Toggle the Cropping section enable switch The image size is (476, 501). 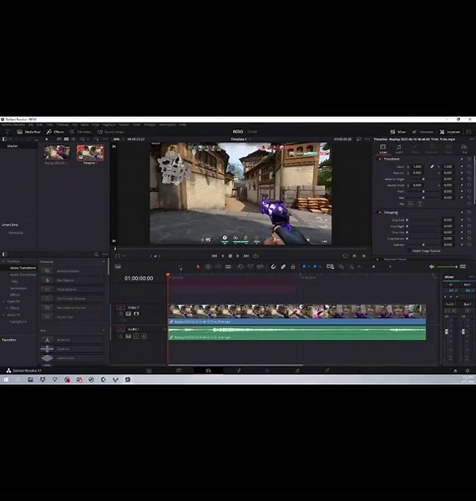(x=380, y=212)
